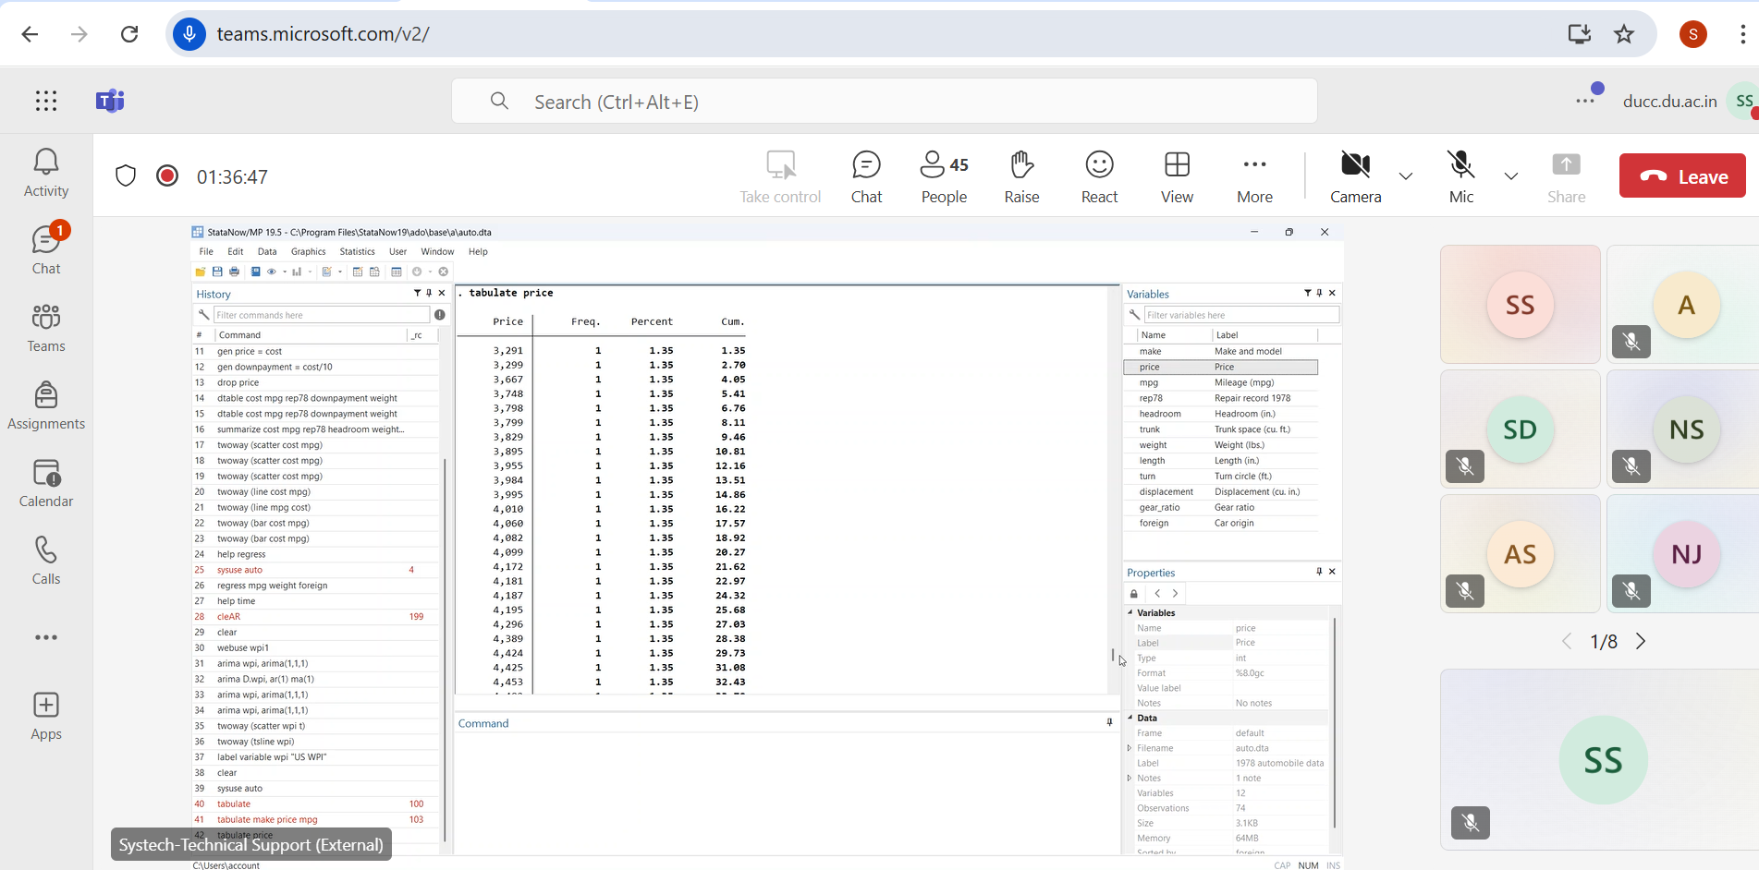Open Activity in the left sidebar
The image size is (1759, 870).
pyautogui.click(x=46, y=173)
